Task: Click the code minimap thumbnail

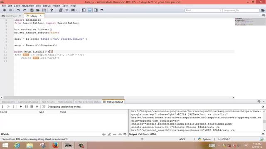Action: click(x=250, y=22)
